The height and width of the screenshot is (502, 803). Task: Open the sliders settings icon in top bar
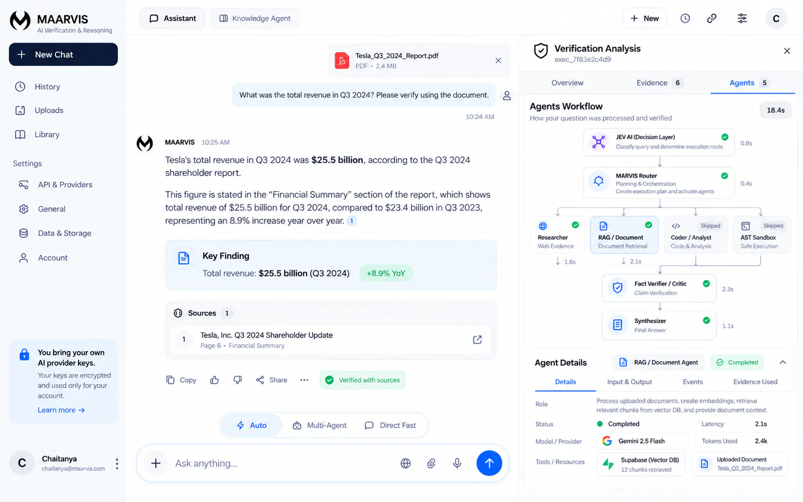[742, 18]
